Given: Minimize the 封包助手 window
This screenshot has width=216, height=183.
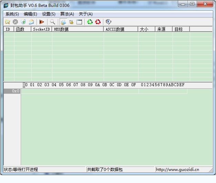Looking at the screenshot, I should [183, 4].
